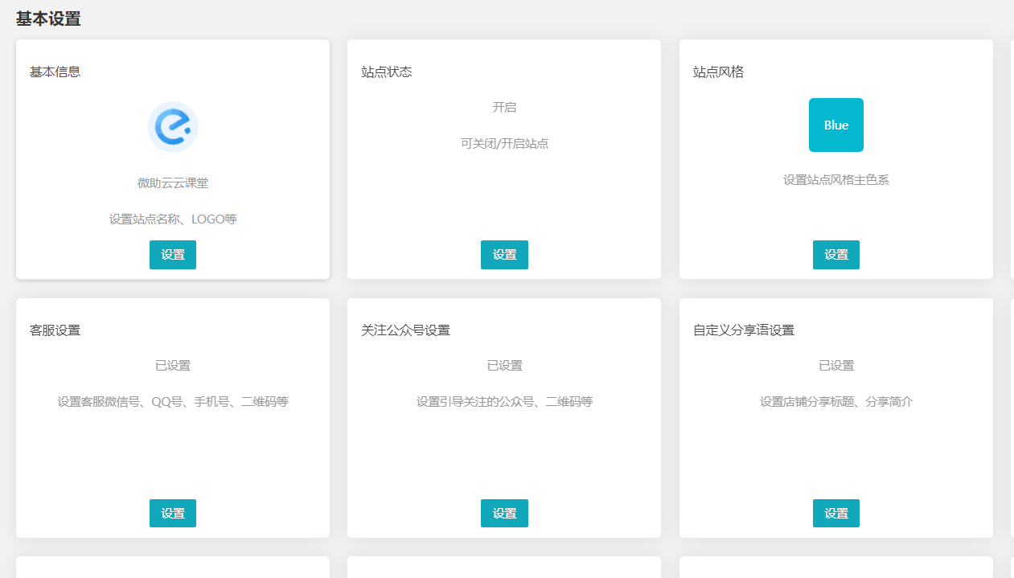Click the 微助云云课堂 logo icon

pyautogui.click(x=173, y=127)
